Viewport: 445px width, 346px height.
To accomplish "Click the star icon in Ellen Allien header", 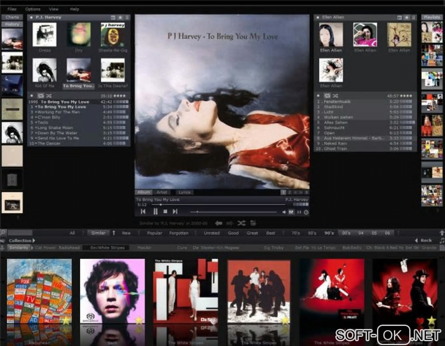I will pyautogui.click(x=407, y=17).
